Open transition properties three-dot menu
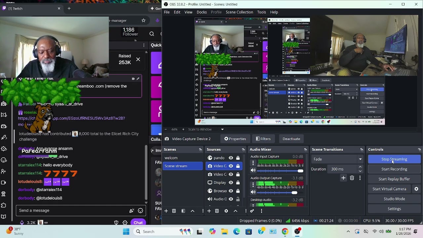This screenshot has width=423, height=238. click(x=360, y=178)
